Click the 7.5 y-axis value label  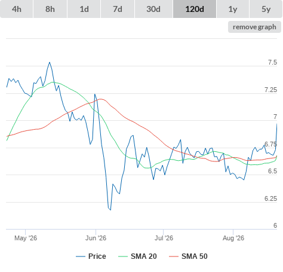272,62
